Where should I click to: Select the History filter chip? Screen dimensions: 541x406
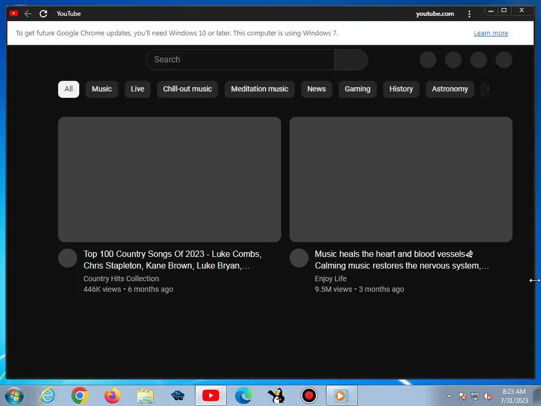[401, 89]
